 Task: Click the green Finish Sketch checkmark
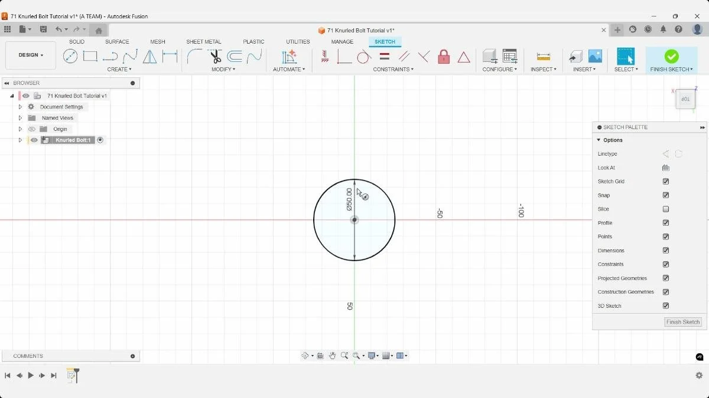[672, 56]
